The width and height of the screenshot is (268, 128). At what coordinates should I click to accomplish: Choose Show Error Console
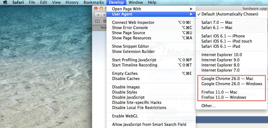pos(151,28)
